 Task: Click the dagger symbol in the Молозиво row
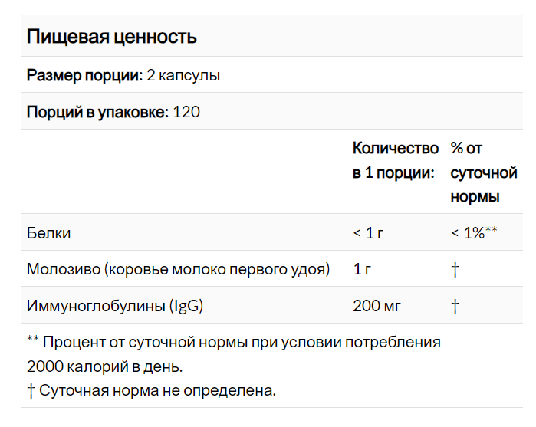pyautogui.click(x=455, y=270)
